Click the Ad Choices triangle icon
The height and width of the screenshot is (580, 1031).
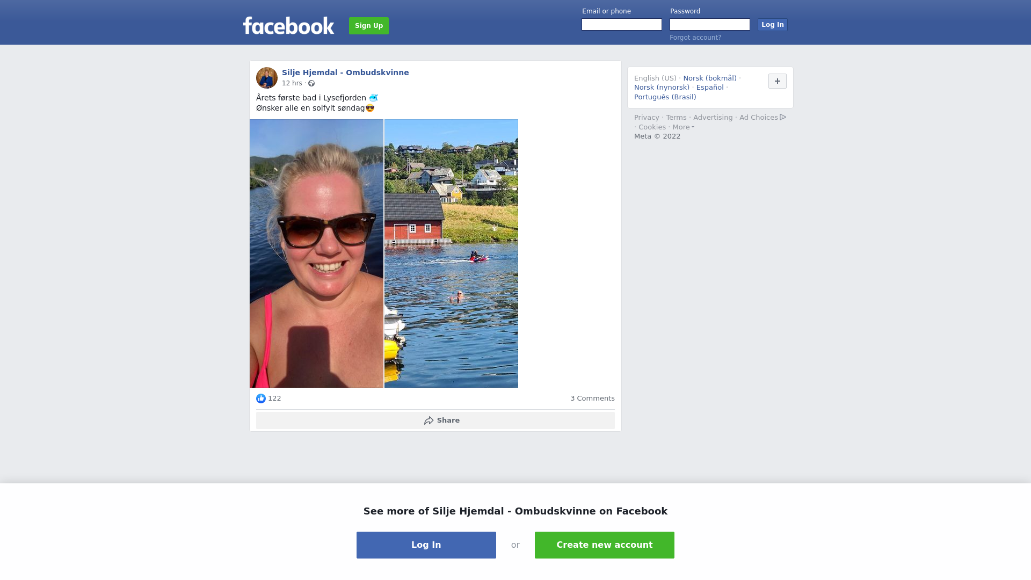(x=783, y=117)
